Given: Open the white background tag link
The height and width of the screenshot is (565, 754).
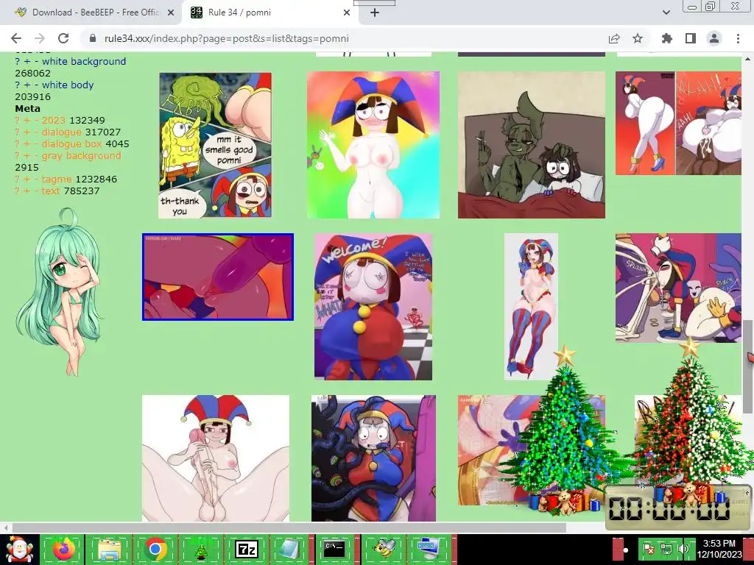Looking at the screenshot, I should [84, 62].
